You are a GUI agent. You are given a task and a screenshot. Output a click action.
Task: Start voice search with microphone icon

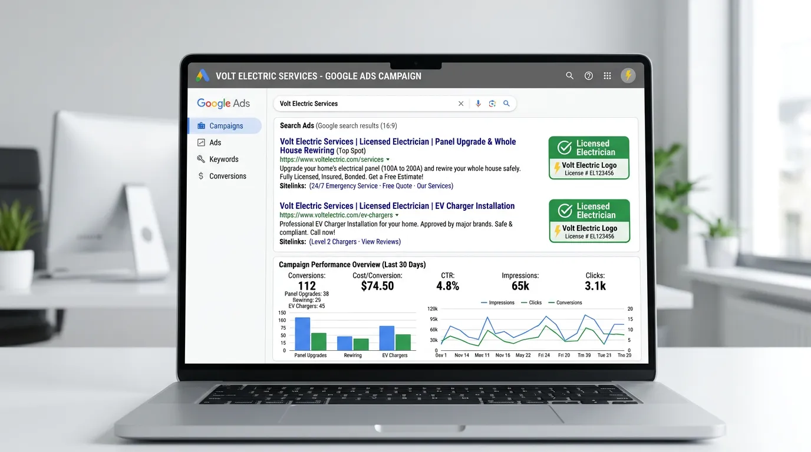click(478, 104)
